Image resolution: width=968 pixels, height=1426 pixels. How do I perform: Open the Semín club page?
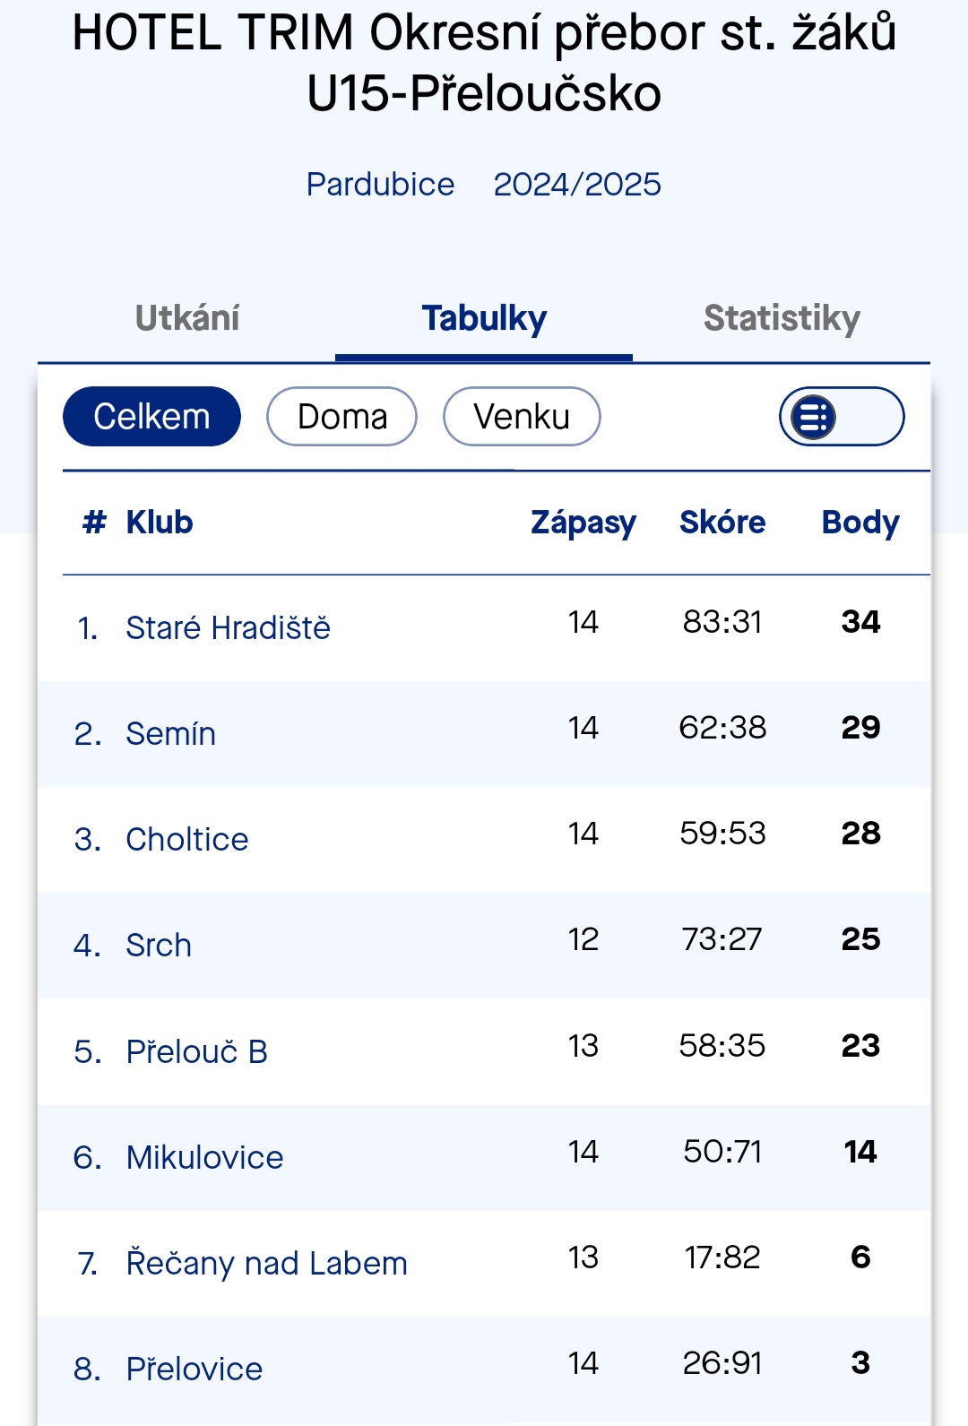[170, 733]
